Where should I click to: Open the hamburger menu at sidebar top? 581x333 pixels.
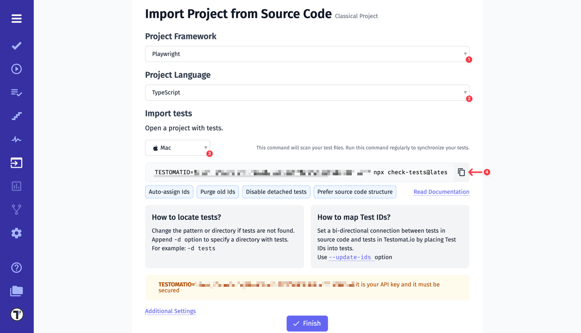coord(16,18)
